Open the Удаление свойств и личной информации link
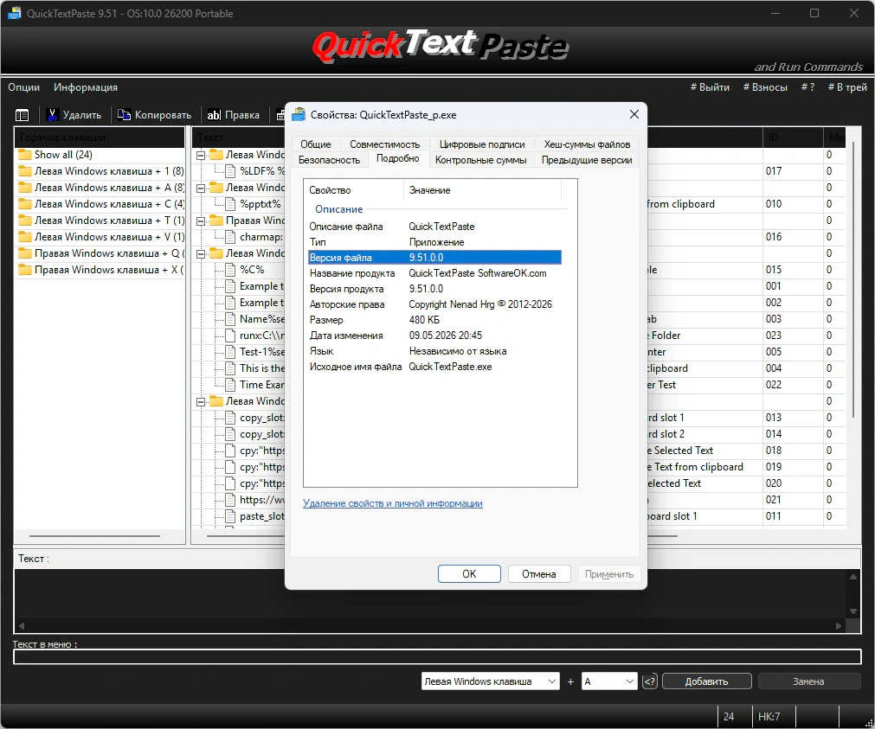This screenshot has height=729, width=875. 392,503
